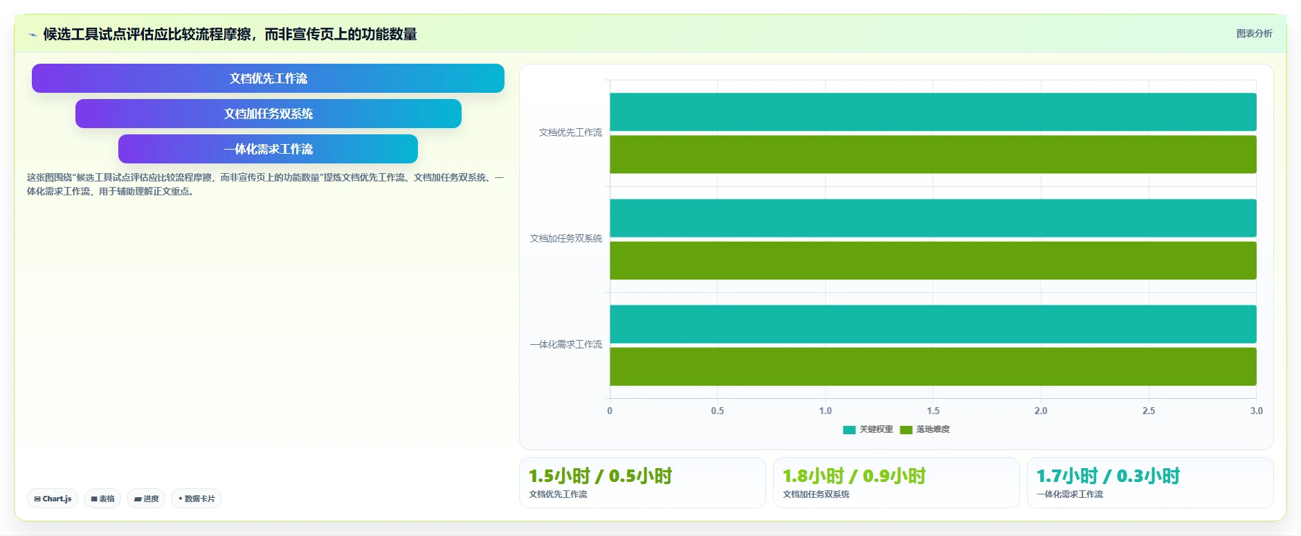Click the 数据卡片 tag chip
1301x536 pixels.
[197, 499]
